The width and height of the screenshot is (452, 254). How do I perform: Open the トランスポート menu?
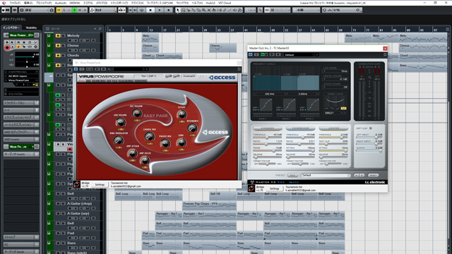[x=119, y=3]
